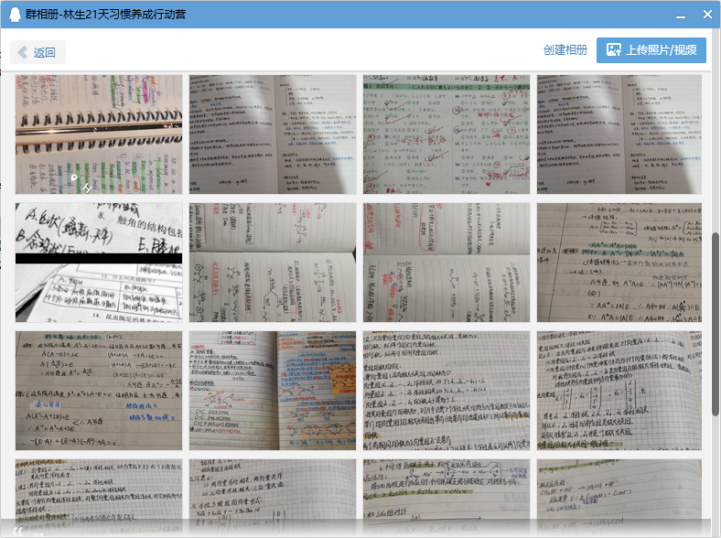Go back using the 返回 button
The image size is (721, 538).
click(x=38, y=52)
